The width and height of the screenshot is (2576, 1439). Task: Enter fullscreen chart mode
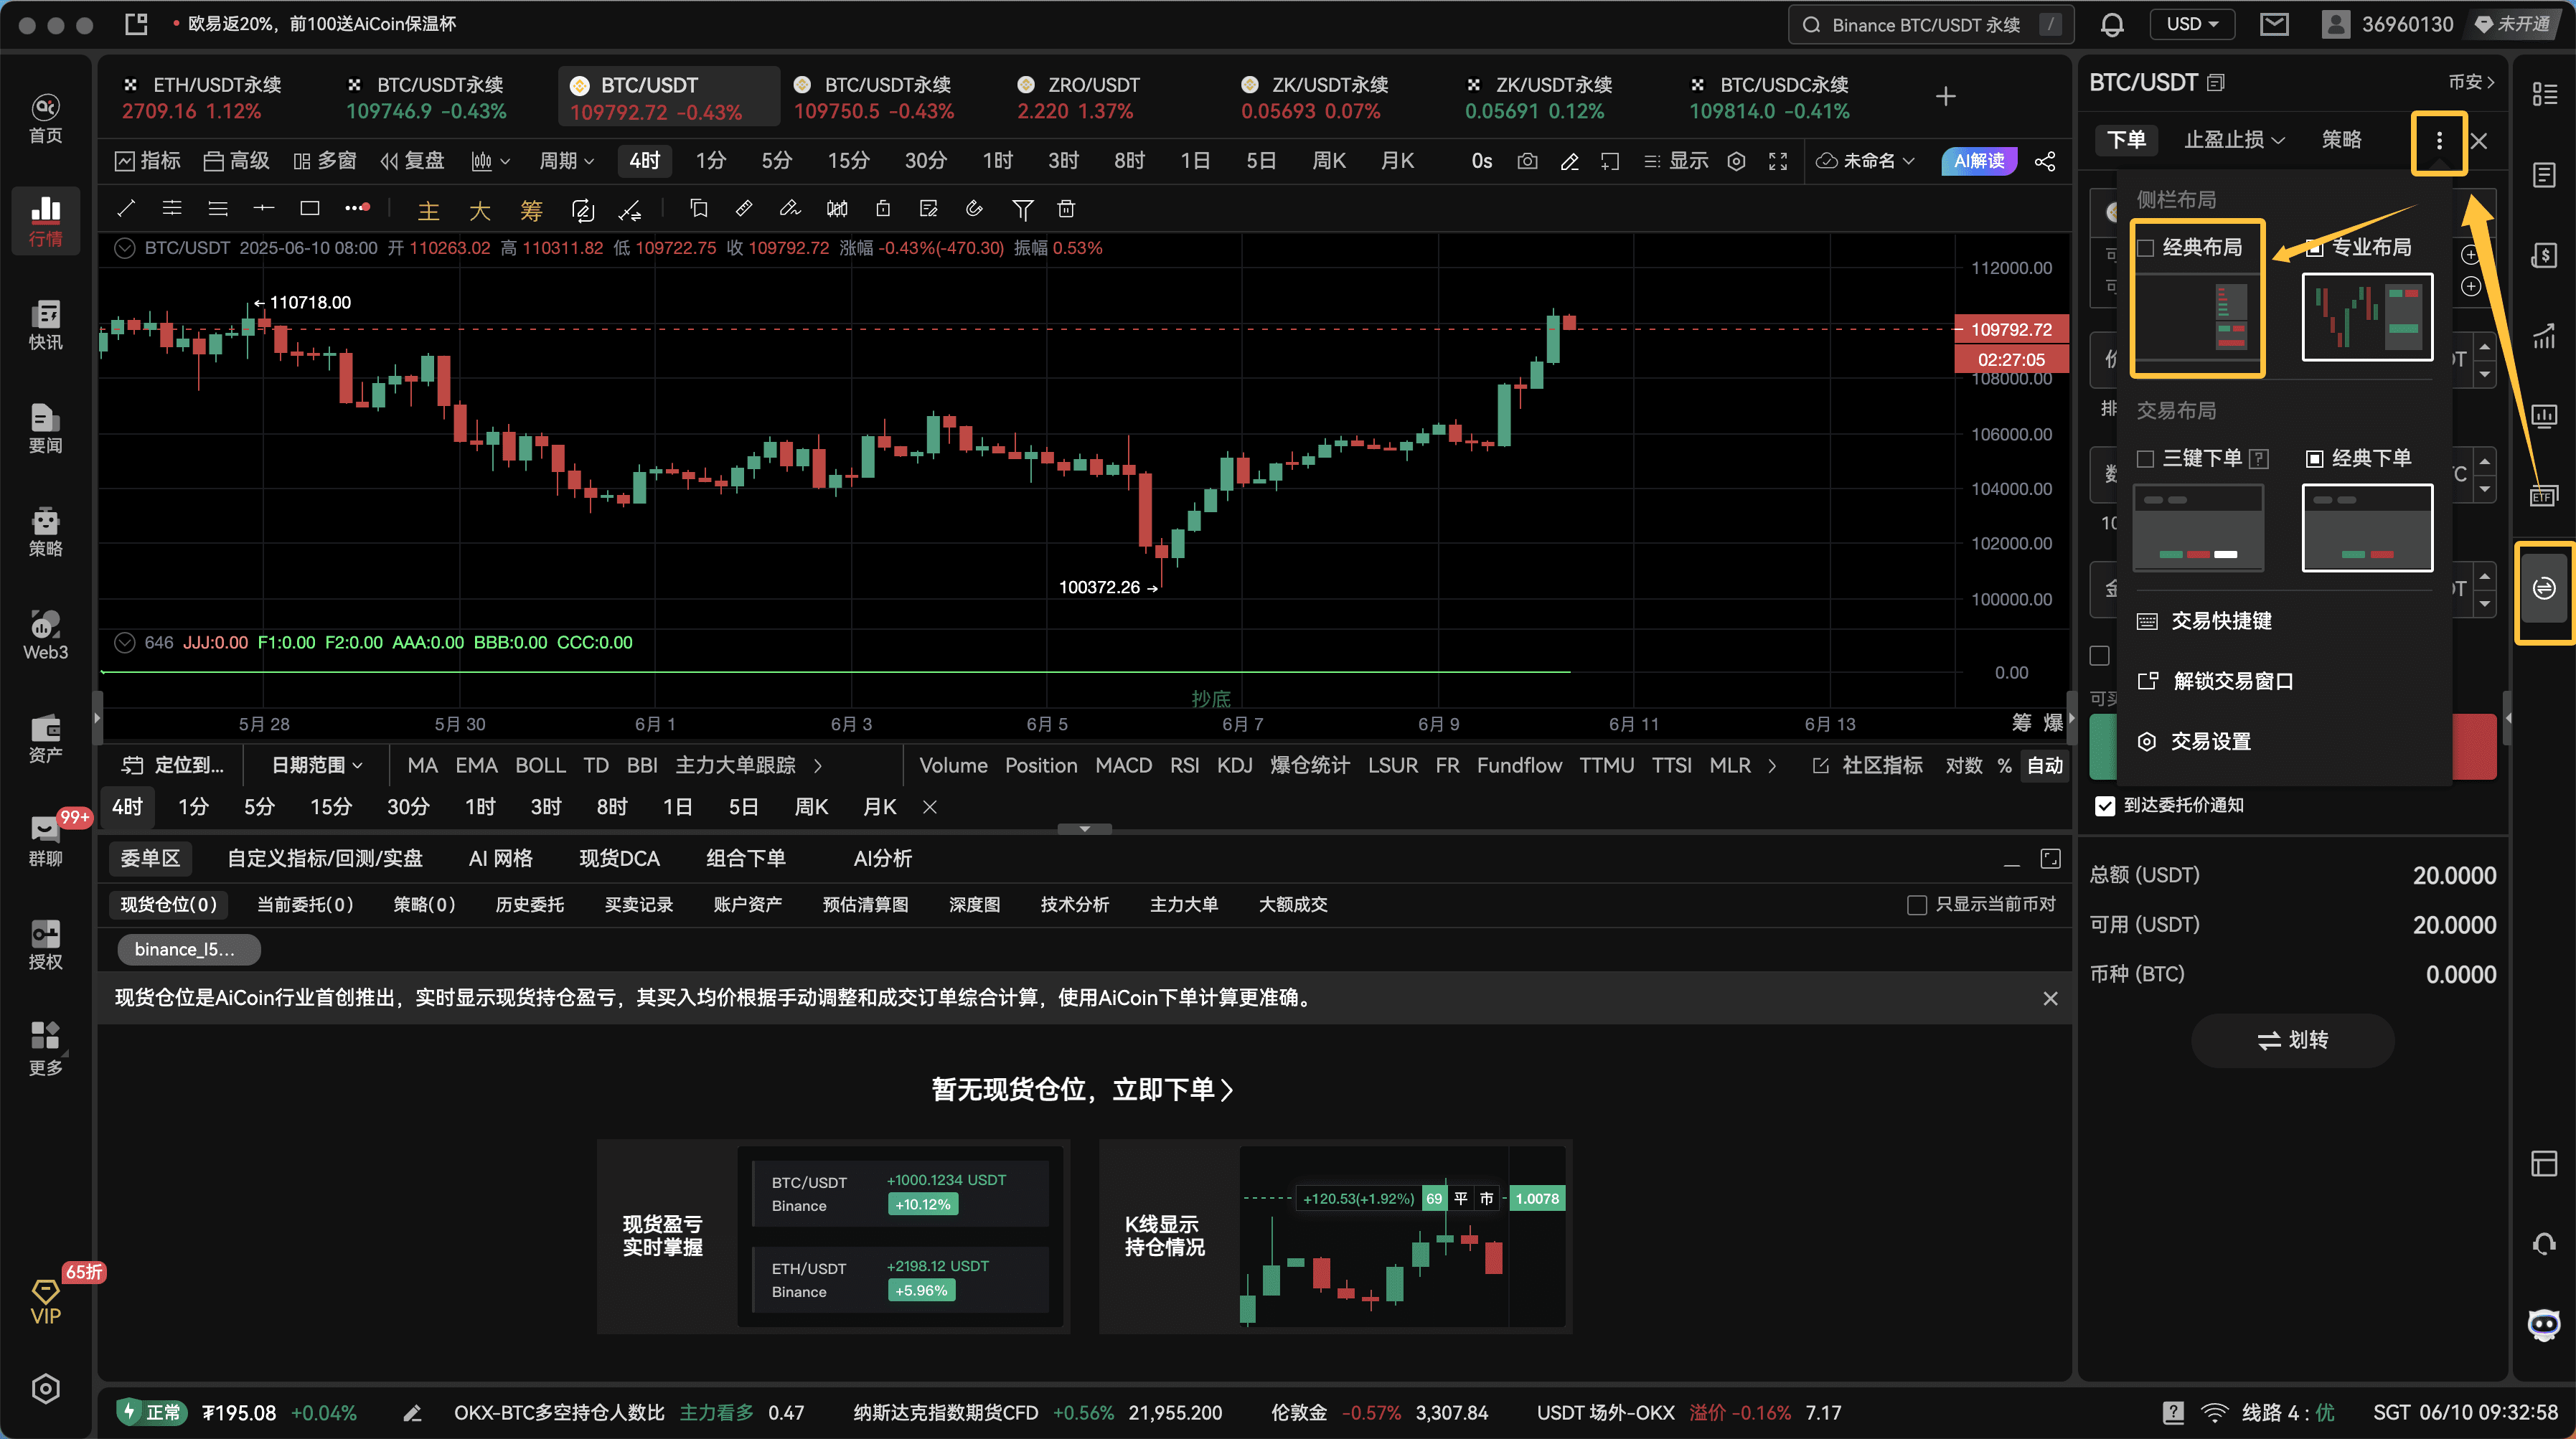tap(1778, 161)
